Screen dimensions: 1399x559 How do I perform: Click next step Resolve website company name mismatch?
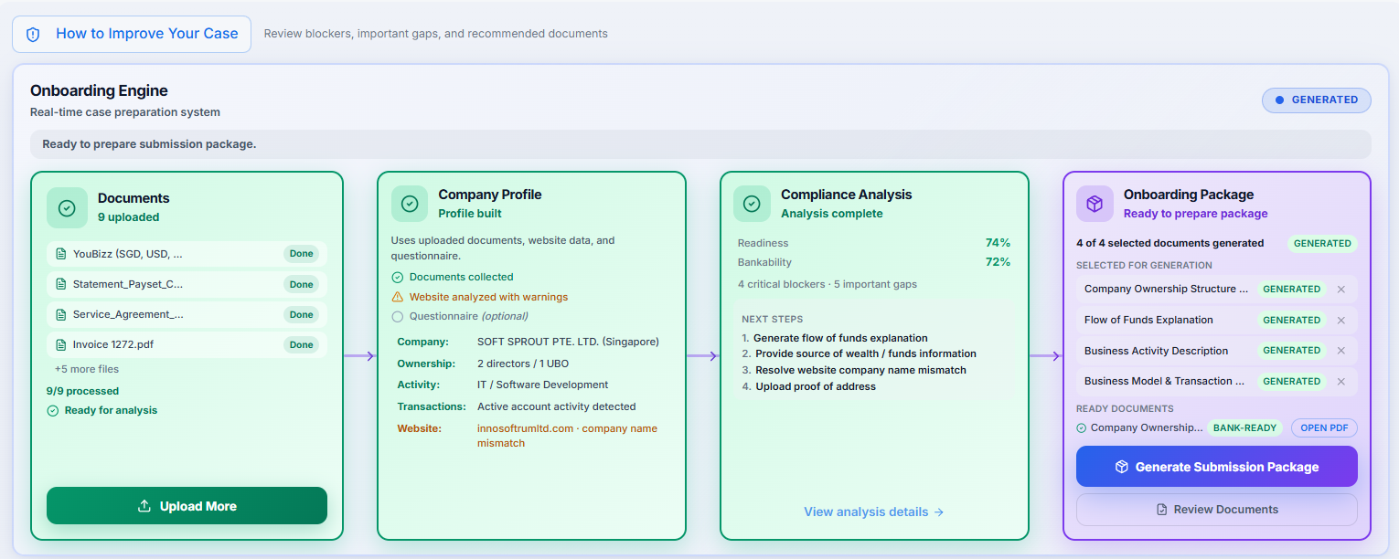point(860,370)
